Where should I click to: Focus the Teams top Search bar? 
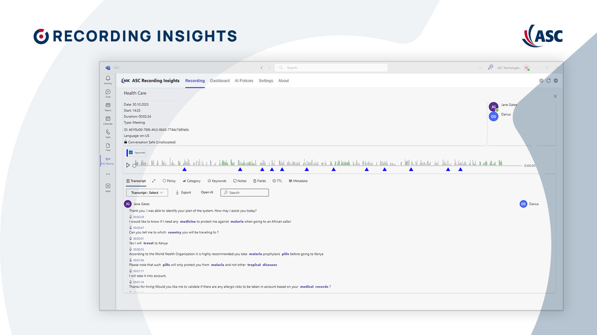(x=331, y=68)
